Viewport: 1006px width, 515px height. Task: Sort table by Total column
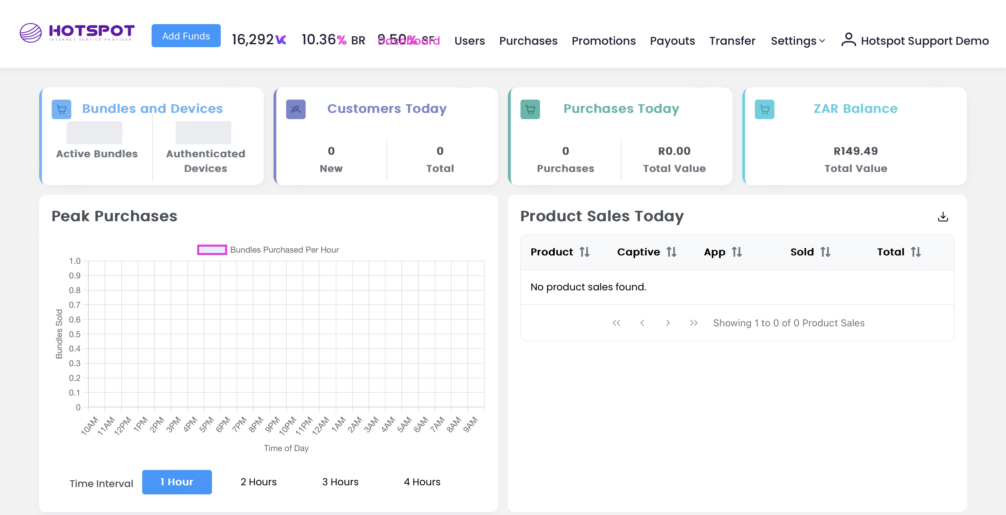pyautogui.click(x=916, y=252)
